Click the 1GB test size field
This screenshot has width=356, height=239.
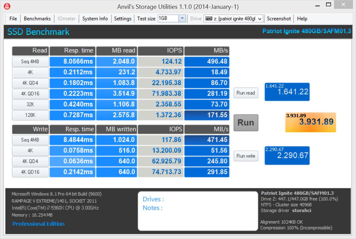pos(168,19)
